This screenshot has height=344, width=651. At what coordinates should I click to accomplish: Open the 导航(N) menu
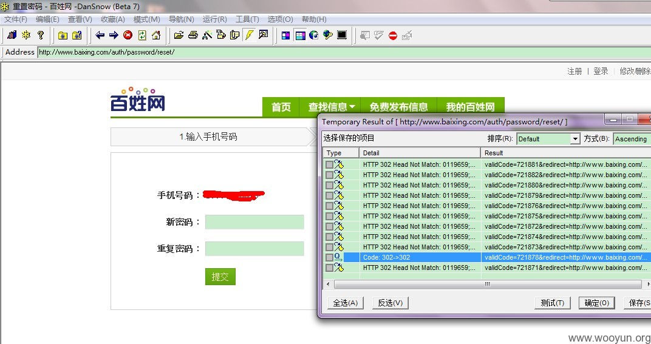point(182,19)
